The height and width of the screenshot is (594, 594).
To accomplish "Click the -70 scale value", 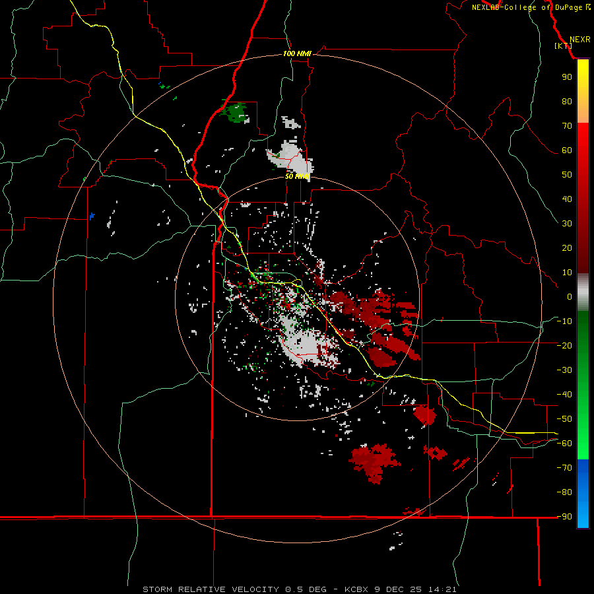I will pos(564,468).
